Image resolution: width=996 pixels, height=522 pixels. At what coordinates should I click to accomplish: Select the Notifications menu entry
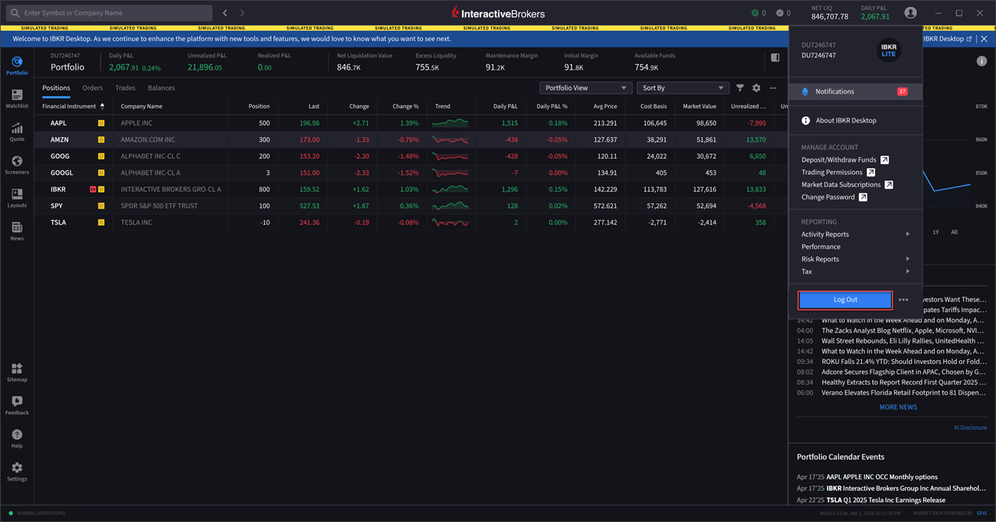[856, 91]
